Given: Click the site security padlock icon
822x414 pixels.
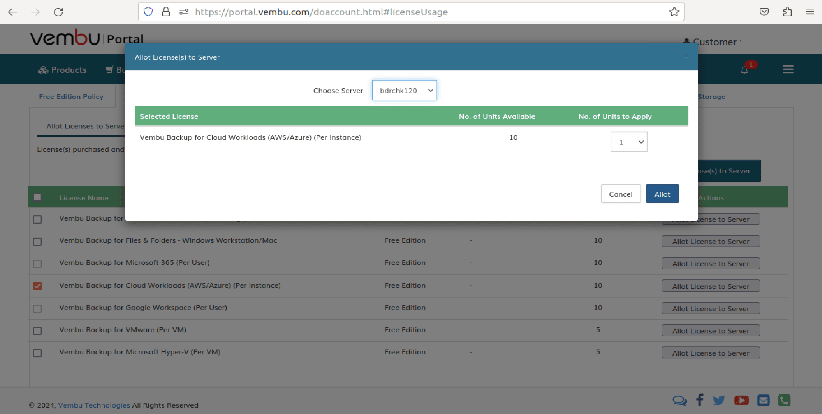Looking at the screenshot, I should 166,12.
